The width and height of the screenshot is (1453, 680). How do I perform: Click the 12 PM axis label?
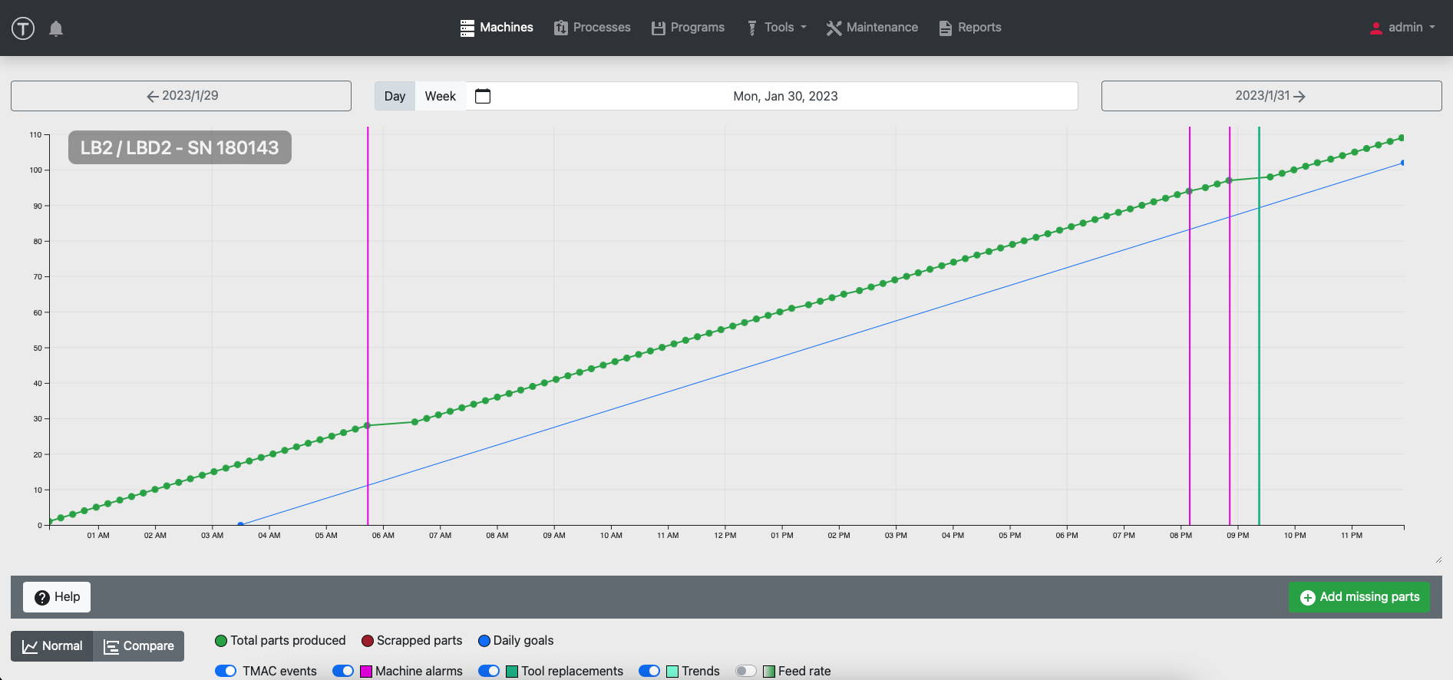[725, 536]
